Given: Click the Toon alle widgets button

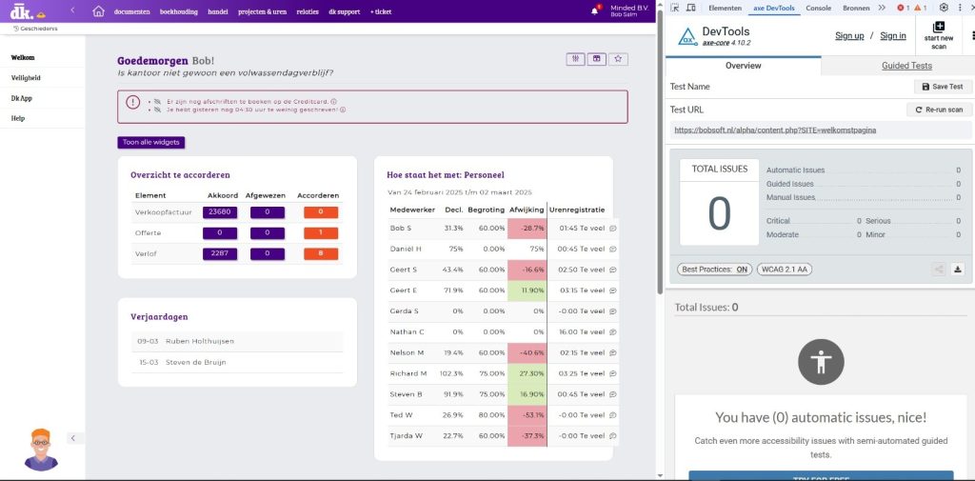Looking at the screenshot, I should click(x=150, y=142).
